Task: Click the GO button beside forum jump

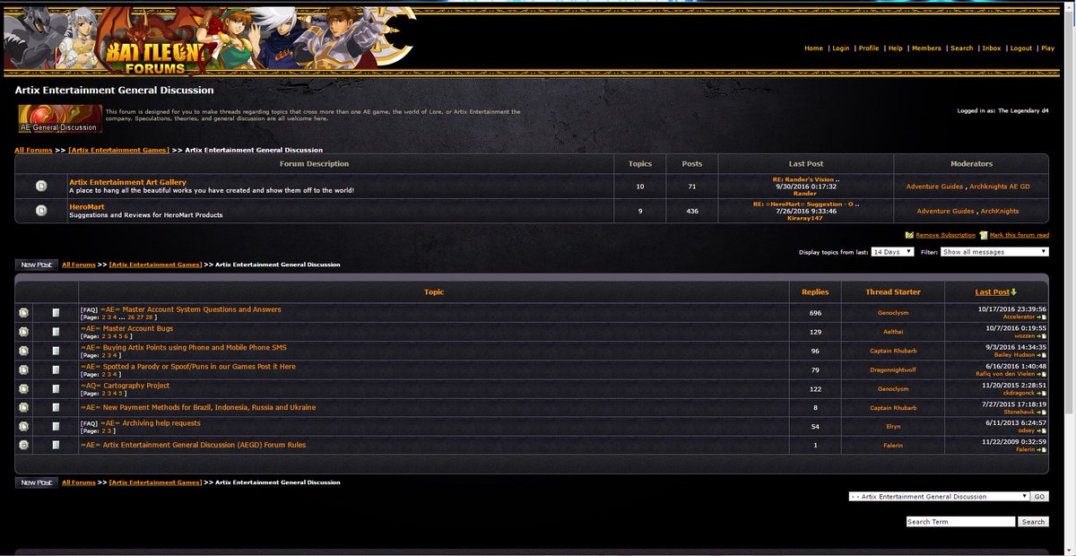Action: 1039,496
